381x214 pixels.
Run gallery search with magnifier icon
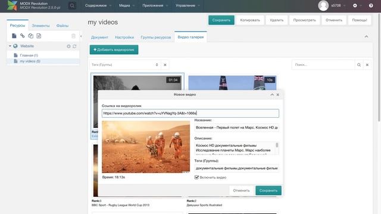click(x=359, y=65)
